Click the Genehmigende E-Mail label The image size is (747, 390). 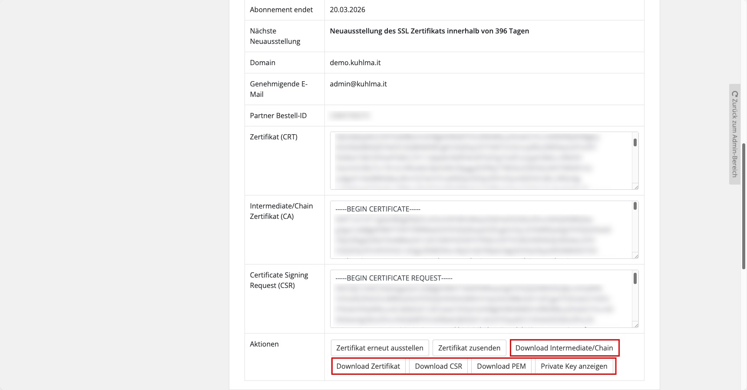coord(279,89)
